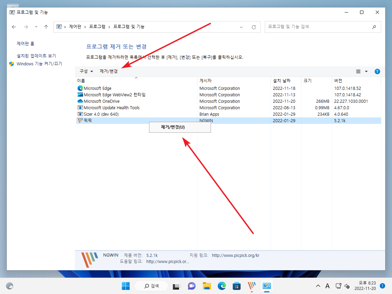Choose 제거/변경(U) from context menu
The height and width of the screenshot is (294, 392).
click(x=180, y=127)
